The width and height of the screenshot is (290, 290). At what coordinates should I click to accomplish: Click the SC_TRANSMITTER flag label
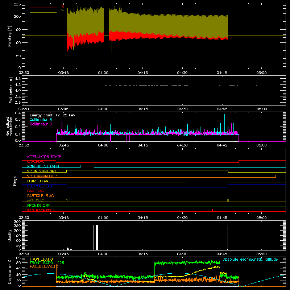[42, 176]
